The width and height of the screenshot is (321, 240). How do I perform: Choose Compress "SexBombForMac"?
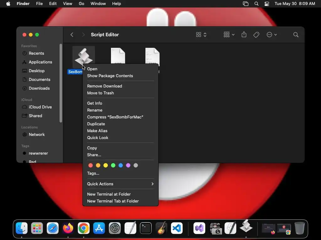(120, 117)
